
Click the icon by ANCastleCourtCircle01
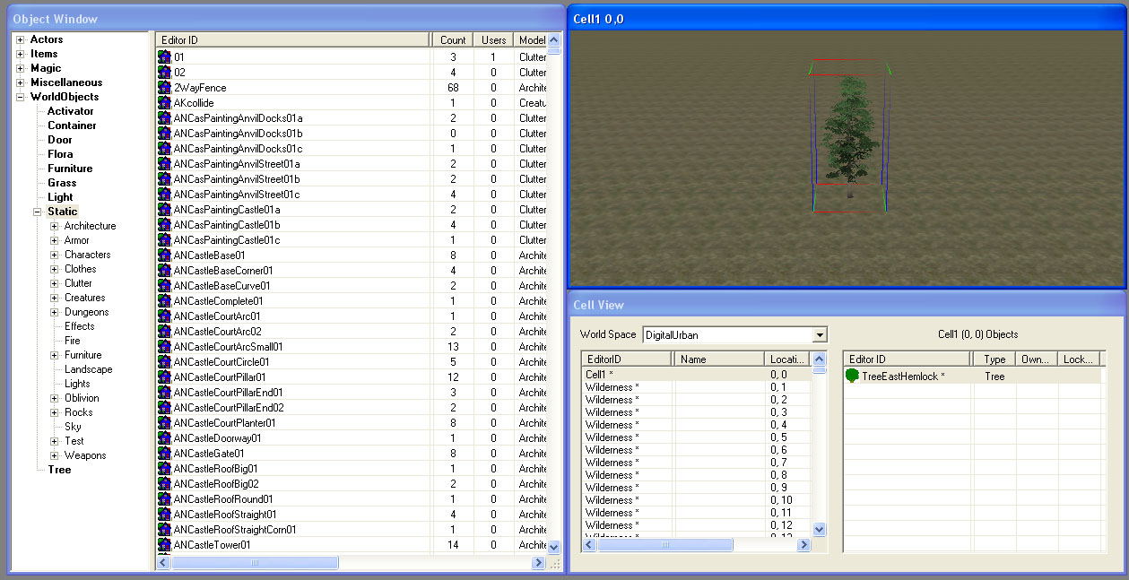point(164,362)
